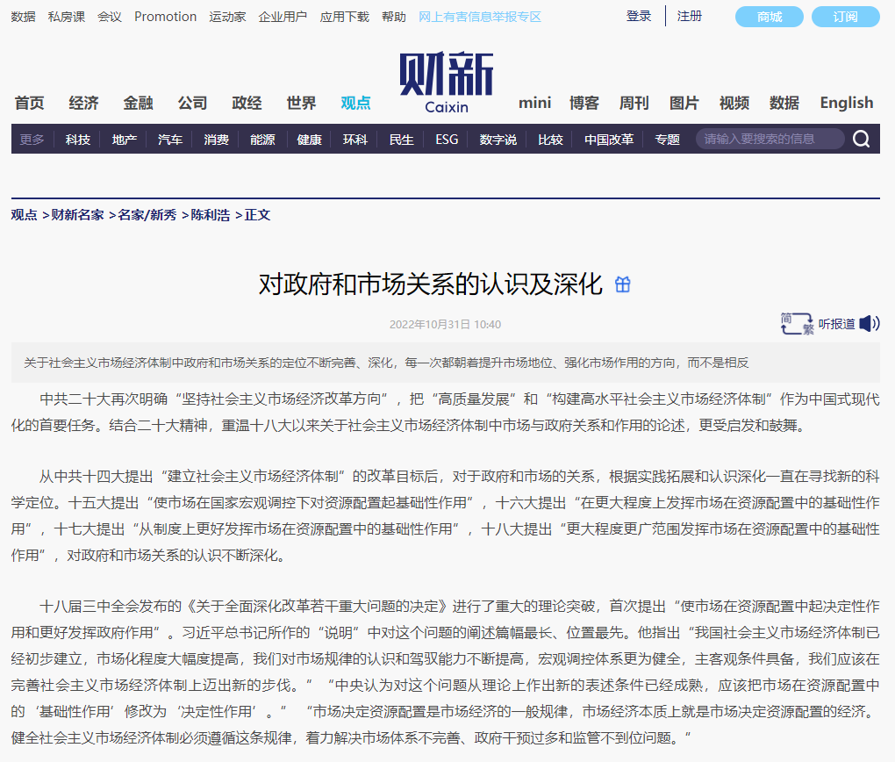Click the search magnifier icon
Image resolution: width=895 pixels, height=762 pixels.
(x=860, y=138)
